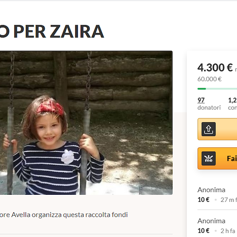Click the 60.000 € goal text
Image resolution: width=237 pixels, height=237 pixels.
(x=210, y=79)
